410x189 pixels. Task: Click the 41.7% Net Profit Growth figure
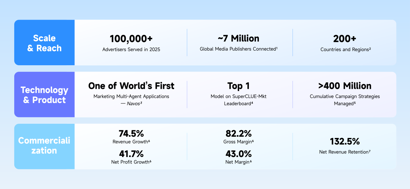coord(131,154)
